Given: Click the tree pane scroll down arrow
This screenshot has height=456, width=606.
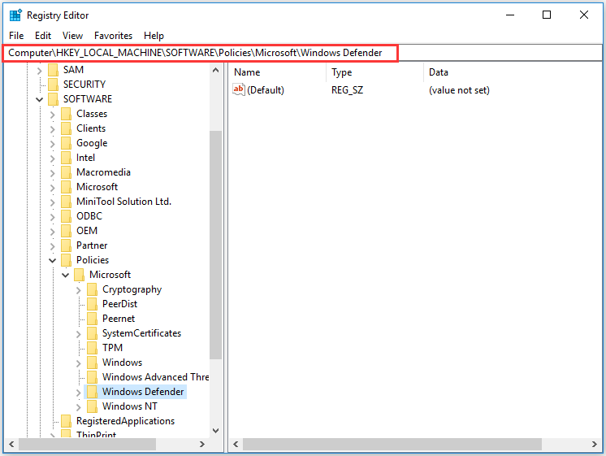Looking at the screenshot, I should (x=215, y=431).
